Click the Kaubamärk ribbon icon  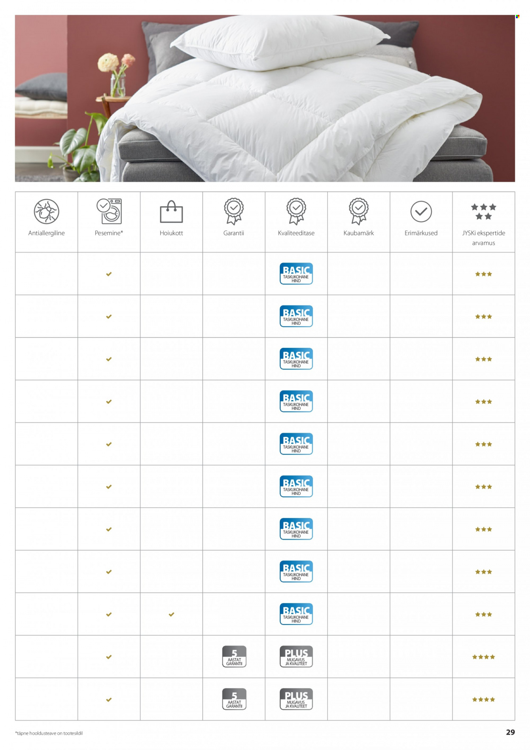(x=359, y=211)
